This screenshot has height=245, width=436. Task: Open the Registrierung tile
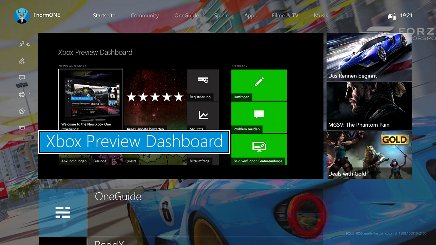point(203,85)
